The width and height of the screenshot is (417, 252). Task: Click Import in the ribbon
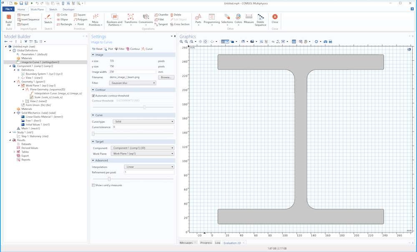pyautogui.click(x=23, y=15)
